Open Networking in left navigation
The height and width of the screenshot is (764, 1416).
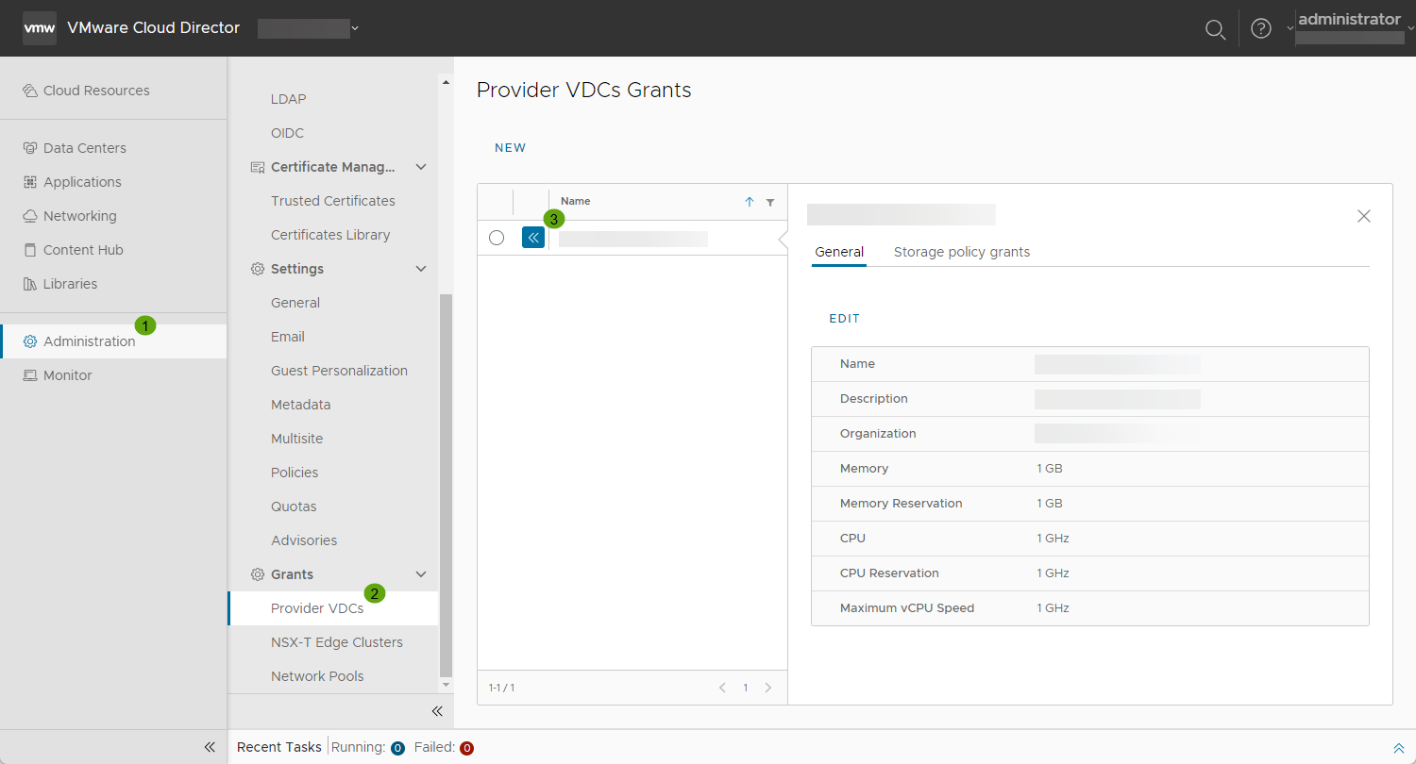coord(80,216)
